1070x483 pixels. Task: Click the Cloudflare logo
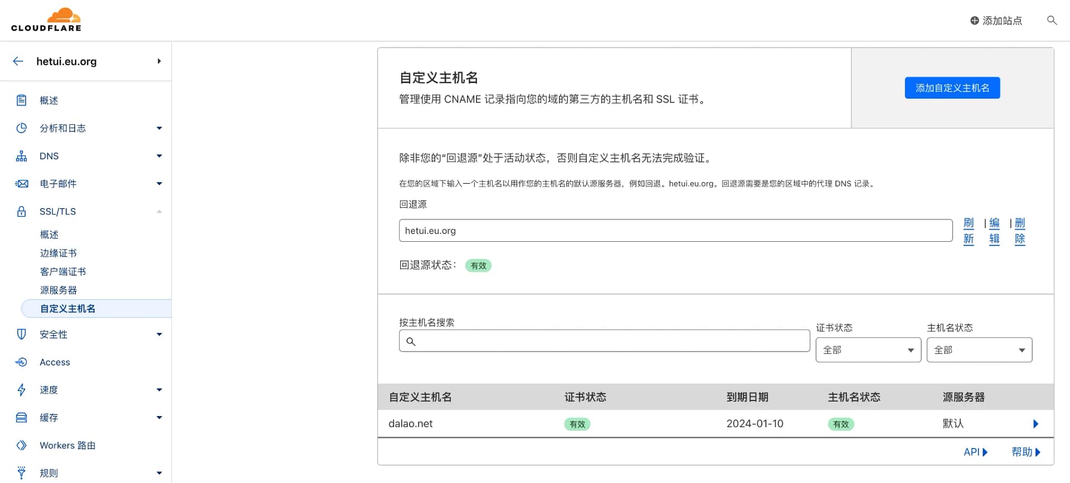(46, 20)
